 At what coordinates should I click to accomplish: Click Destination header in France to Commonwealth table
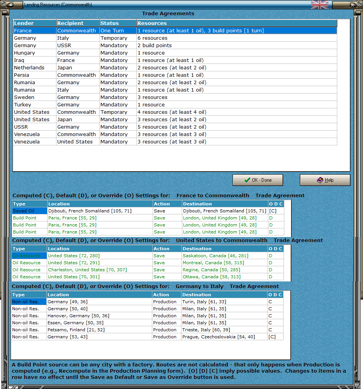pos(225,204)
